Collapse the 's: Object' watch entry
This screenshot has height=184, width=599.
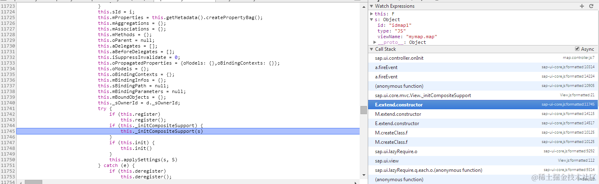pyautogui.click(x=371, y=19)
